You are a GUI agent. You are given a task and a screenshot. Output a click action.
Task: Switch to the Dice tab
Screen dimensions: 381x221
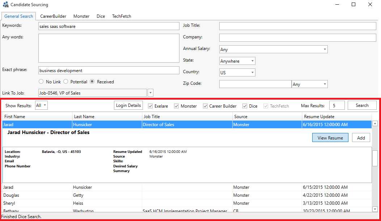[101, 16]
